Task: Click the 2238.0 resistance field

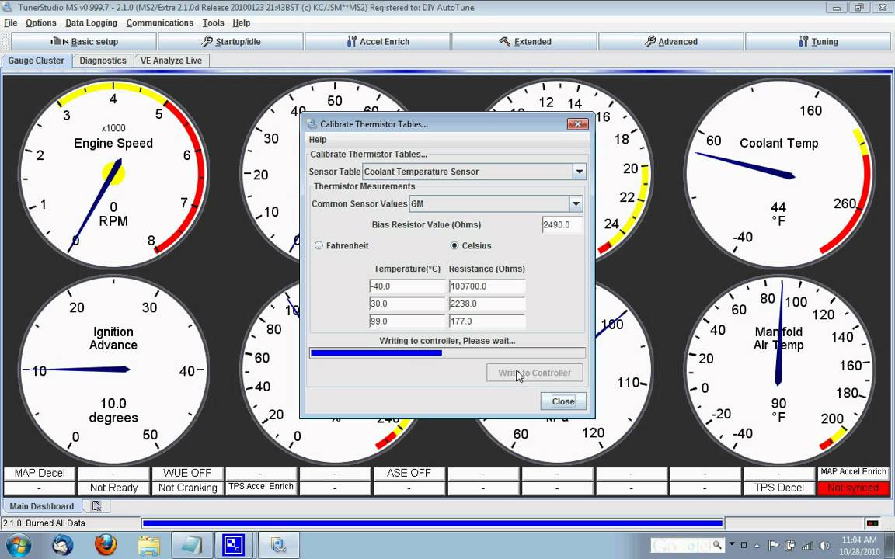Action: click(487, 304)
